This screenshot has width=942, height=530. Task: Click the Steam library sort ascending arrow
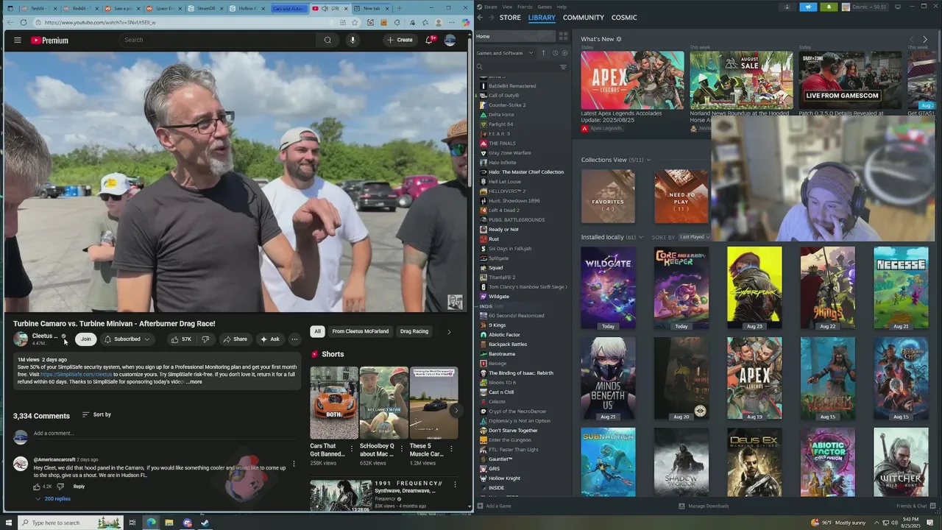point(544,53)
